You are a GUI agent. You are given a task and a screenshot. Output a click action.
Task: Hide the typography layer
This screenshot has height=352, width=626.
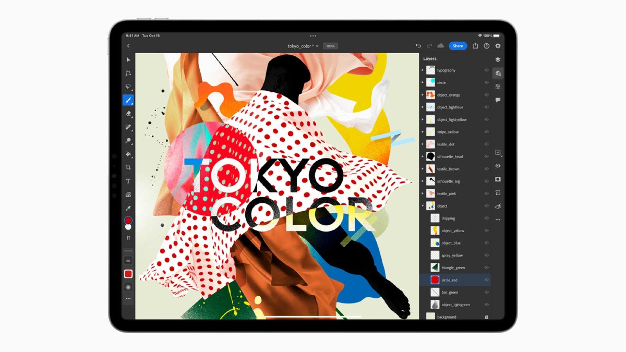(x=487, y=70)
